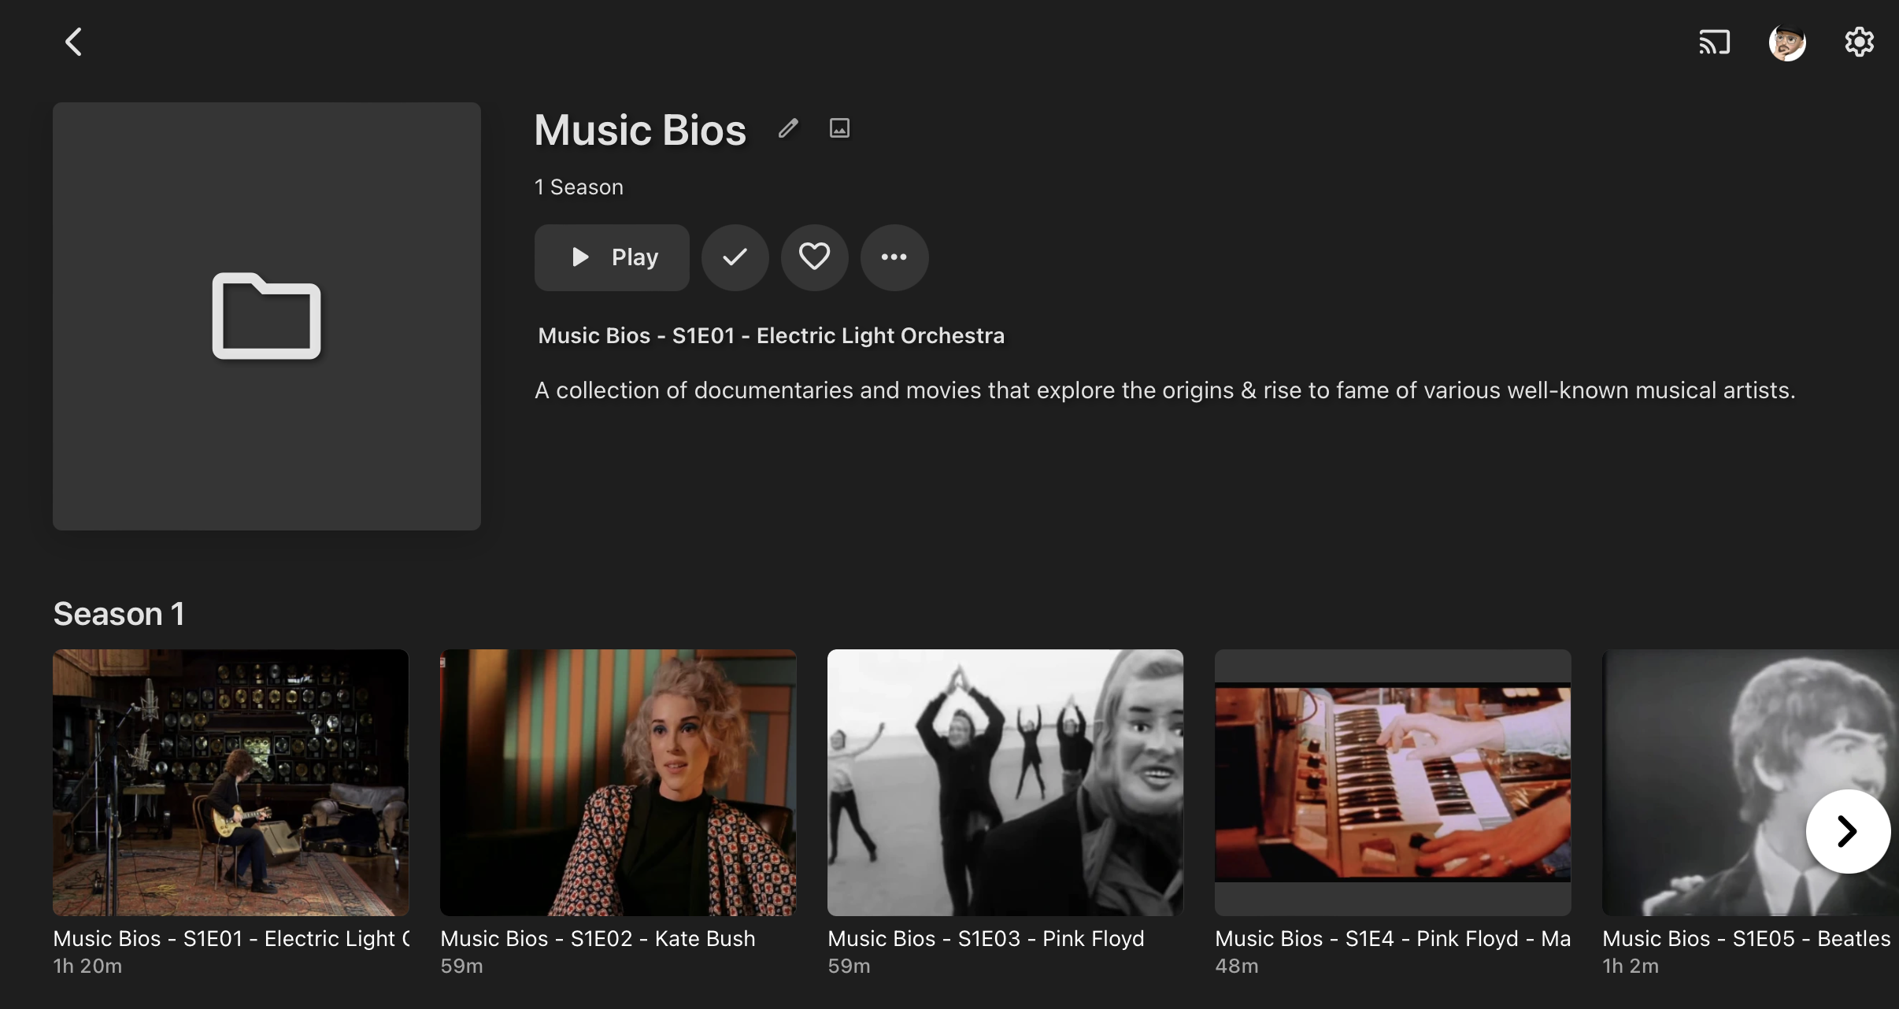Open the user profile avatar
The image size is (1899, 1009).
[x=1787, y=43]
